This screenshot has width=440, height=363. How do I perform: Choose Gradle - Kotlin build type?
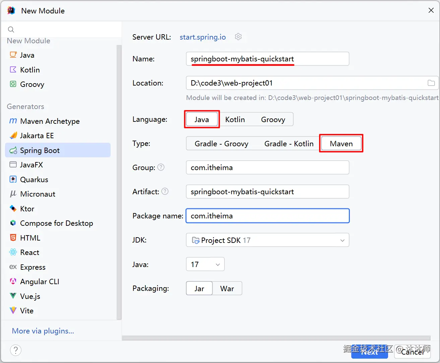tap(289, 144)
